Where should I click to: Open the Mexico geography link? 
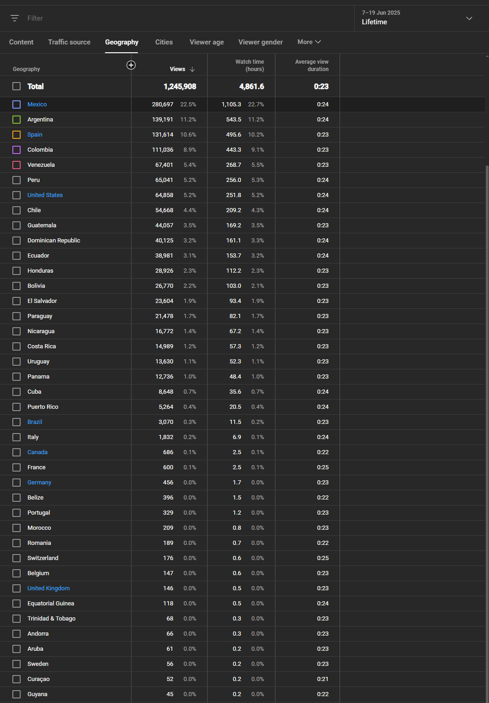pos(37,104)
